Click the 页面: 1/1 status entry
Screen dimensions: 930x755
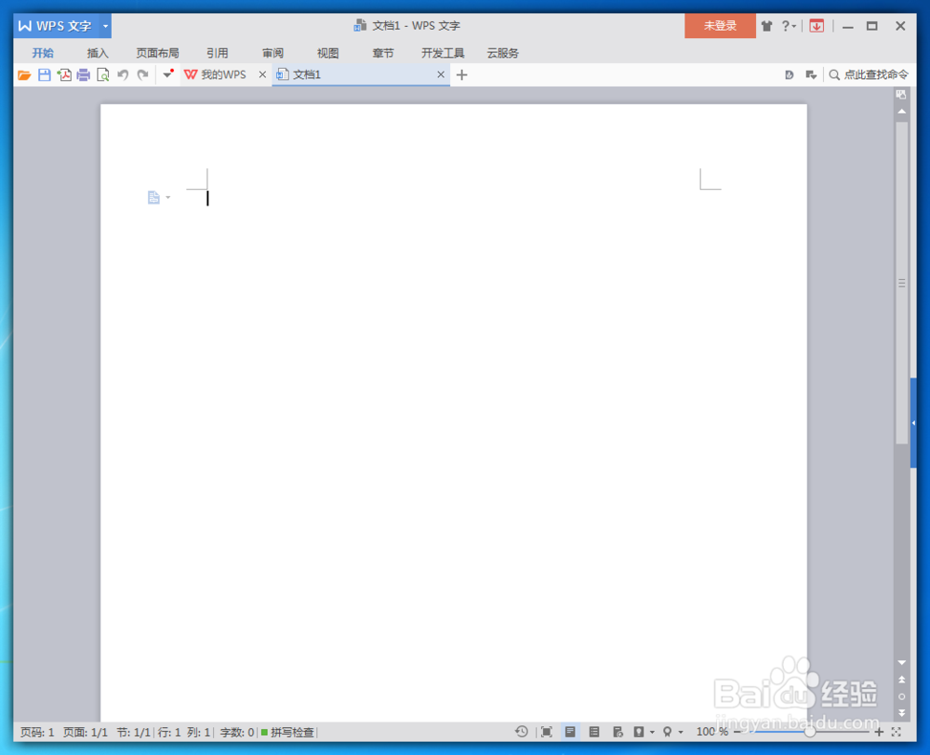[86, 733]
